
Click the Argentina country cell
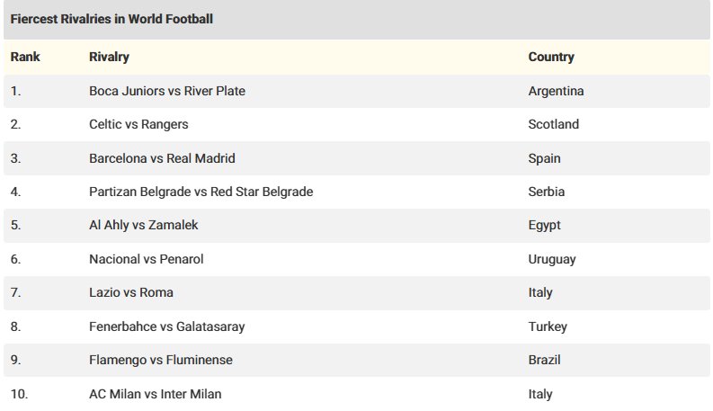(556, 91)
